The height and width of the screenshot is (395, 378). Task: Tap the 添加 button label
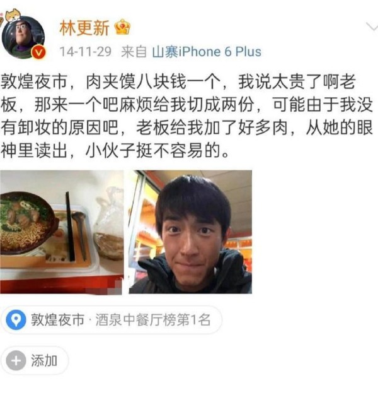(44, 360)
